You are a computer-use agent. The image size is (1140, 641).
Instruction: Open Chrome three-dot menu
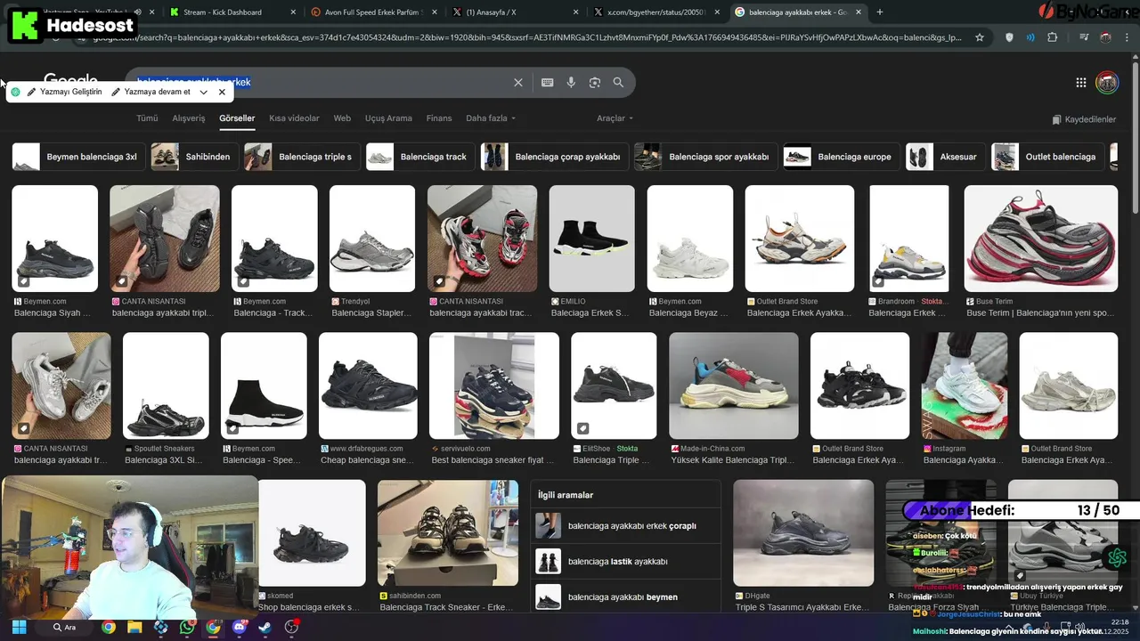(1127, 37)
